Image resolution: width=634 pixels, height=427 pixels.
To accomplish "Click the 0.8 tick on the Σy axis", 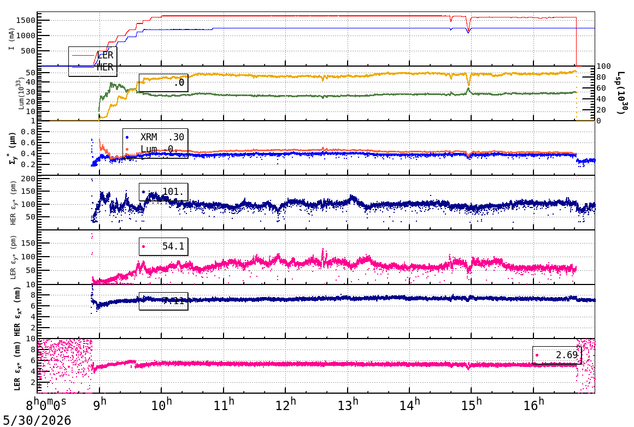I will click(x=28, y=132).
